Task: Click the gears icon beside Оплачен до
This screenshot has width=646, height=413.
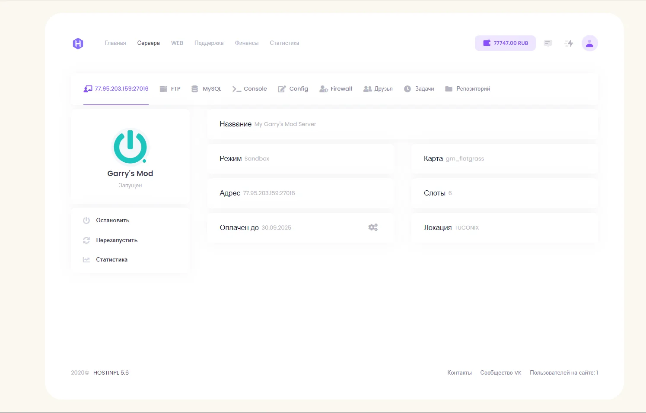Action: point(373,227)
